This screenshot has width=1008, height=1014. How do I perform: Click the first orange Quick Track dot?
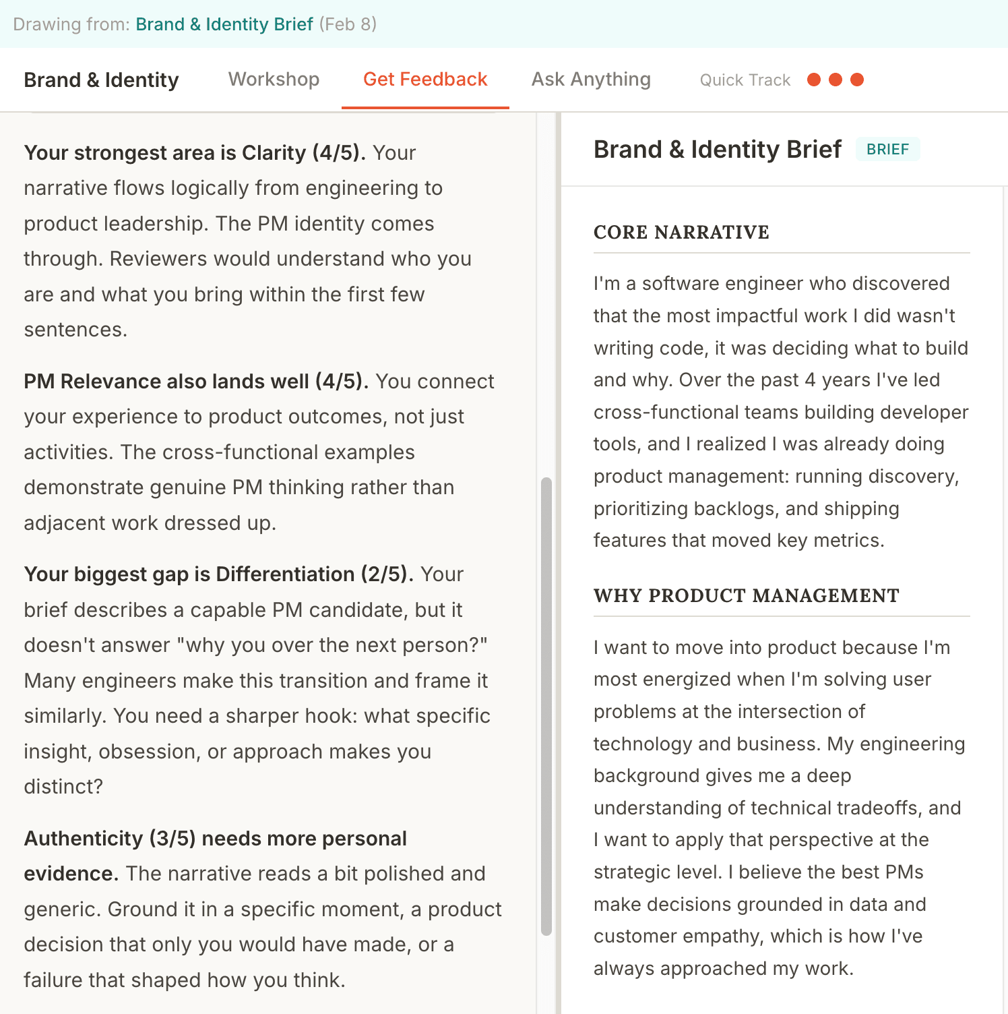(x=814, y=80)
